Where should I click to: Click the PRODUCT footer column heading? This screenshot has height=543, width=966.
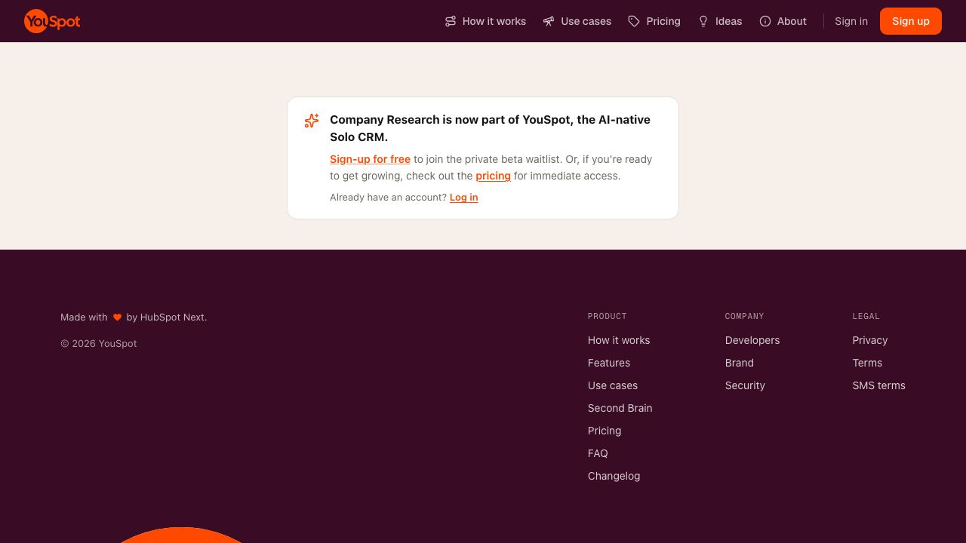coord(608,316)
